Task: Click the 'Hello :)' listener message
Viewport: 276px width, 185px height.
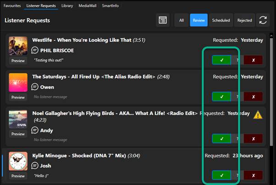Action: (41, 176)
